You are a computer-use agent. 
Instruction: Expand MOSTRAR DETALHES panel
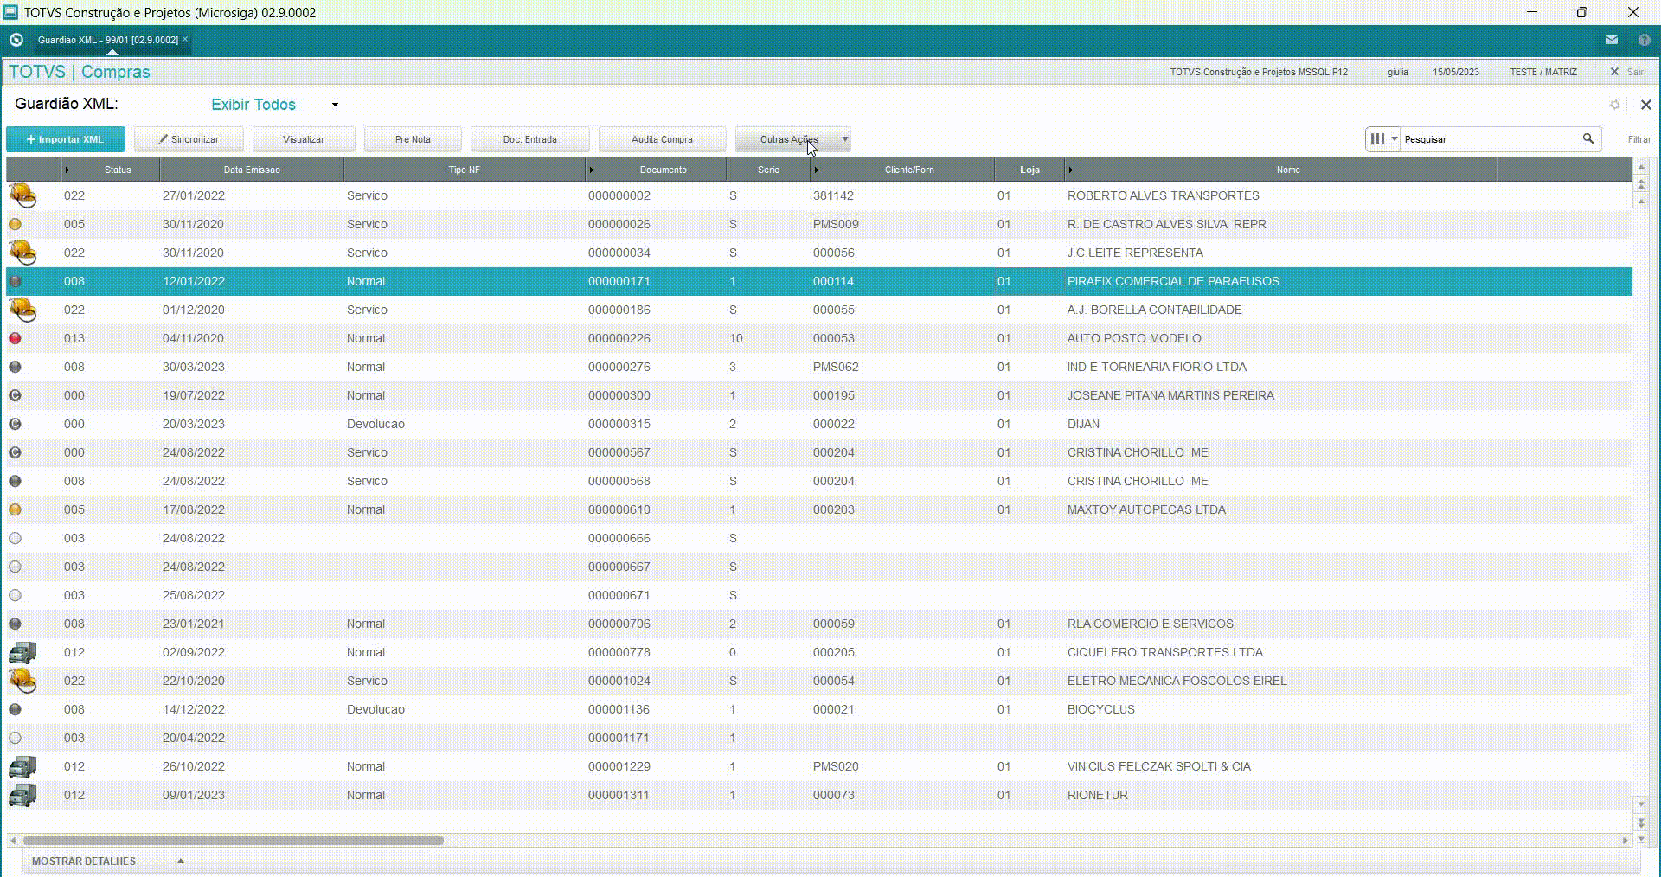point(180,861)
